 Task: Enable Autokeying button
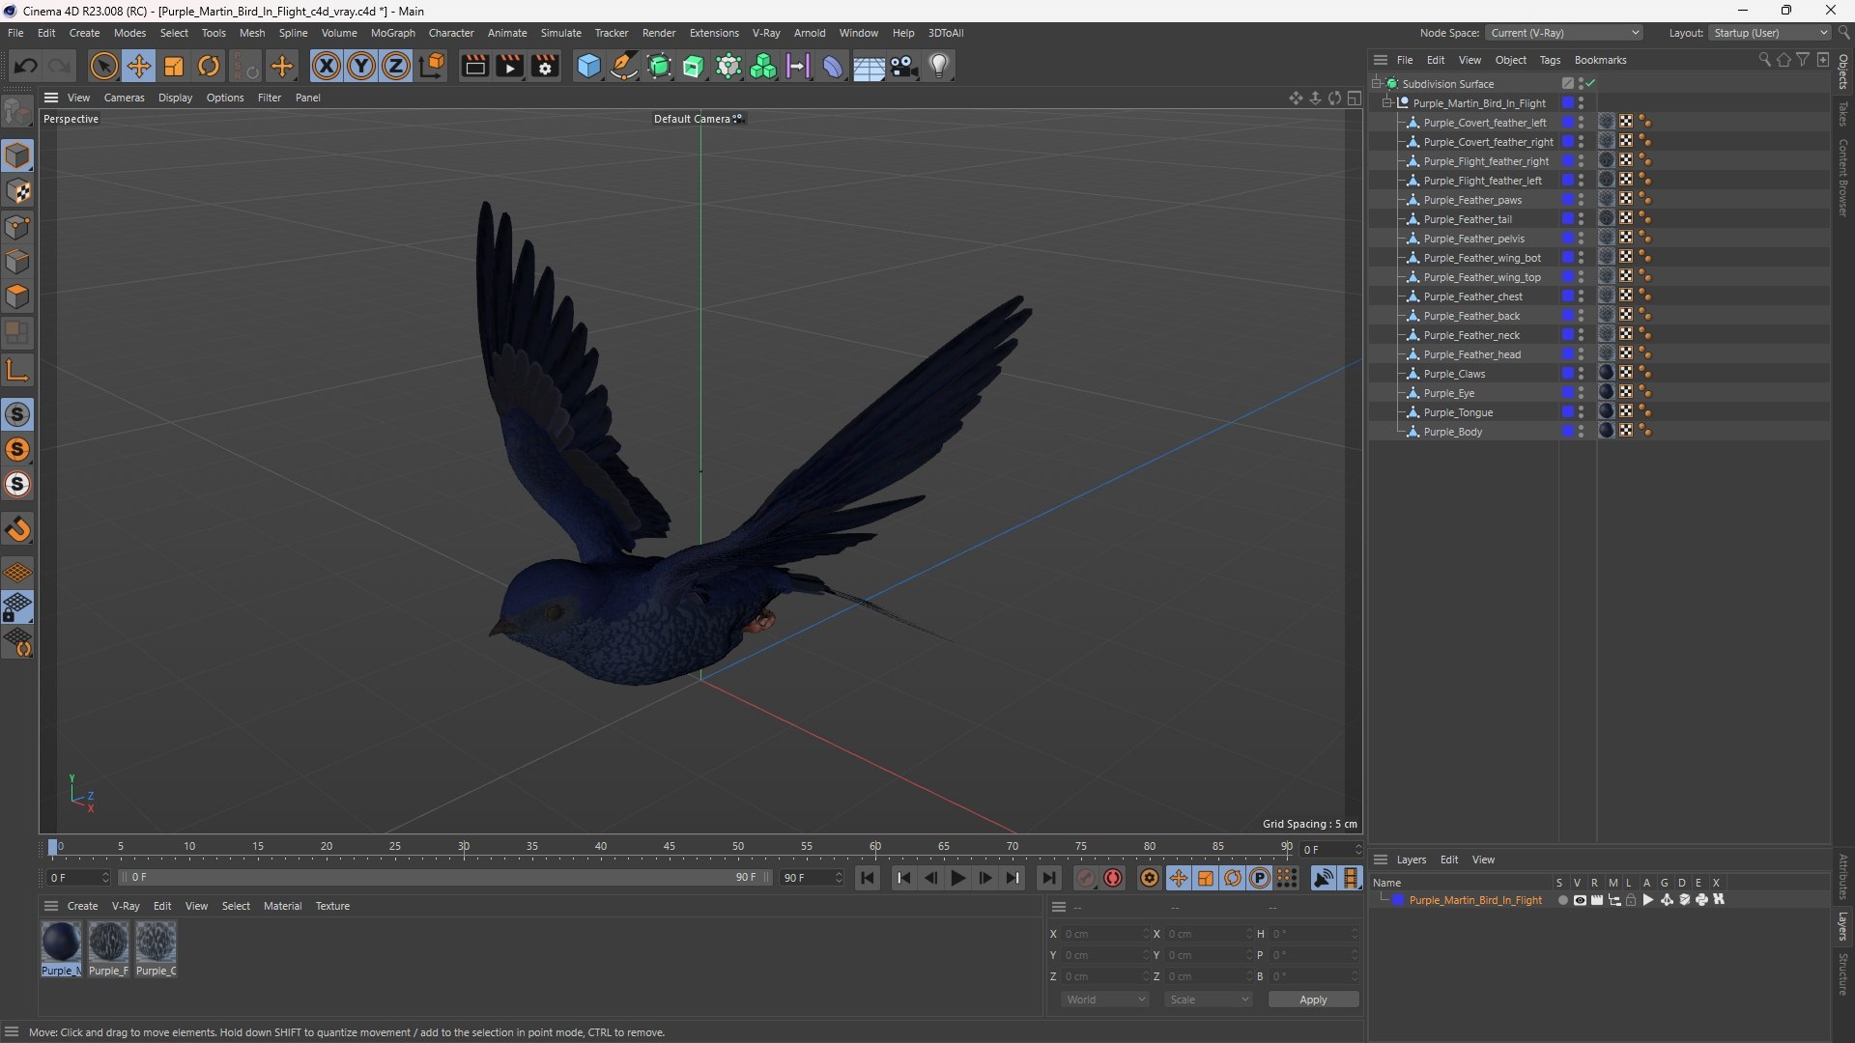[x=1113, y=878]
